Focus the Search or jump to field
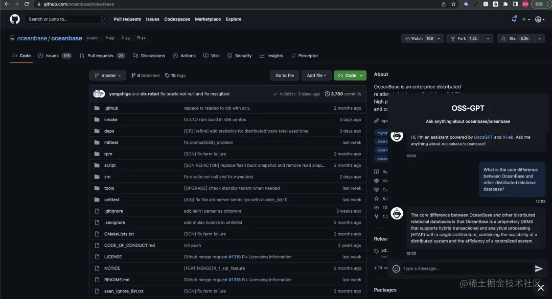The height and width of the screenshot is (299, 552). [x=66, y=19]
